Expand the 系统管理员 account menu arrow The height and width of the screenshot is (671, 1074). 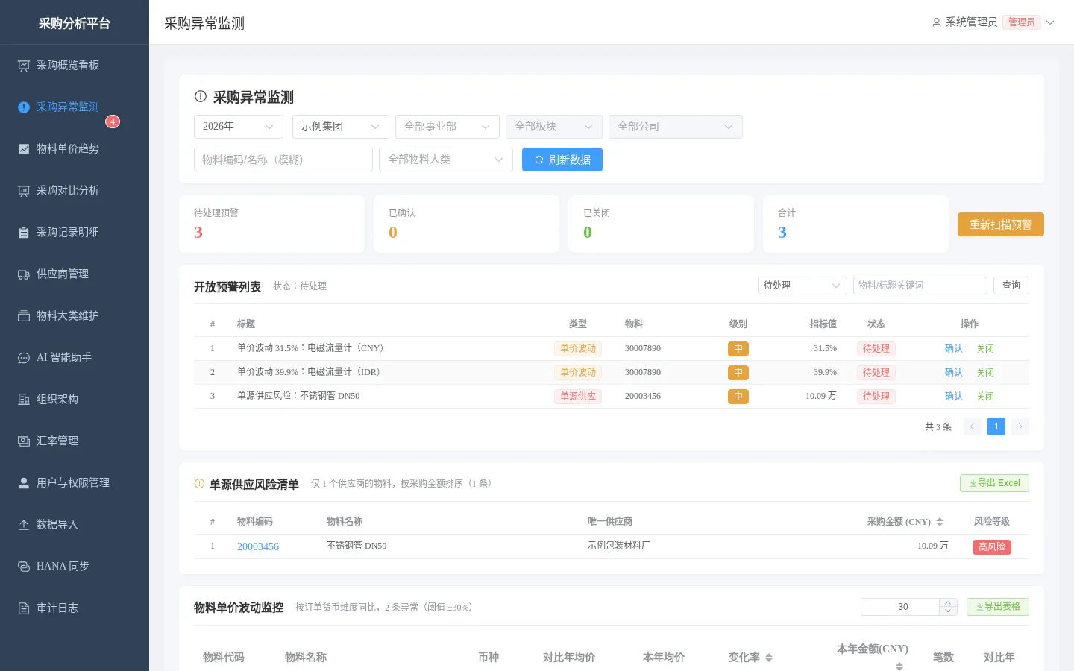[1050, 22]
